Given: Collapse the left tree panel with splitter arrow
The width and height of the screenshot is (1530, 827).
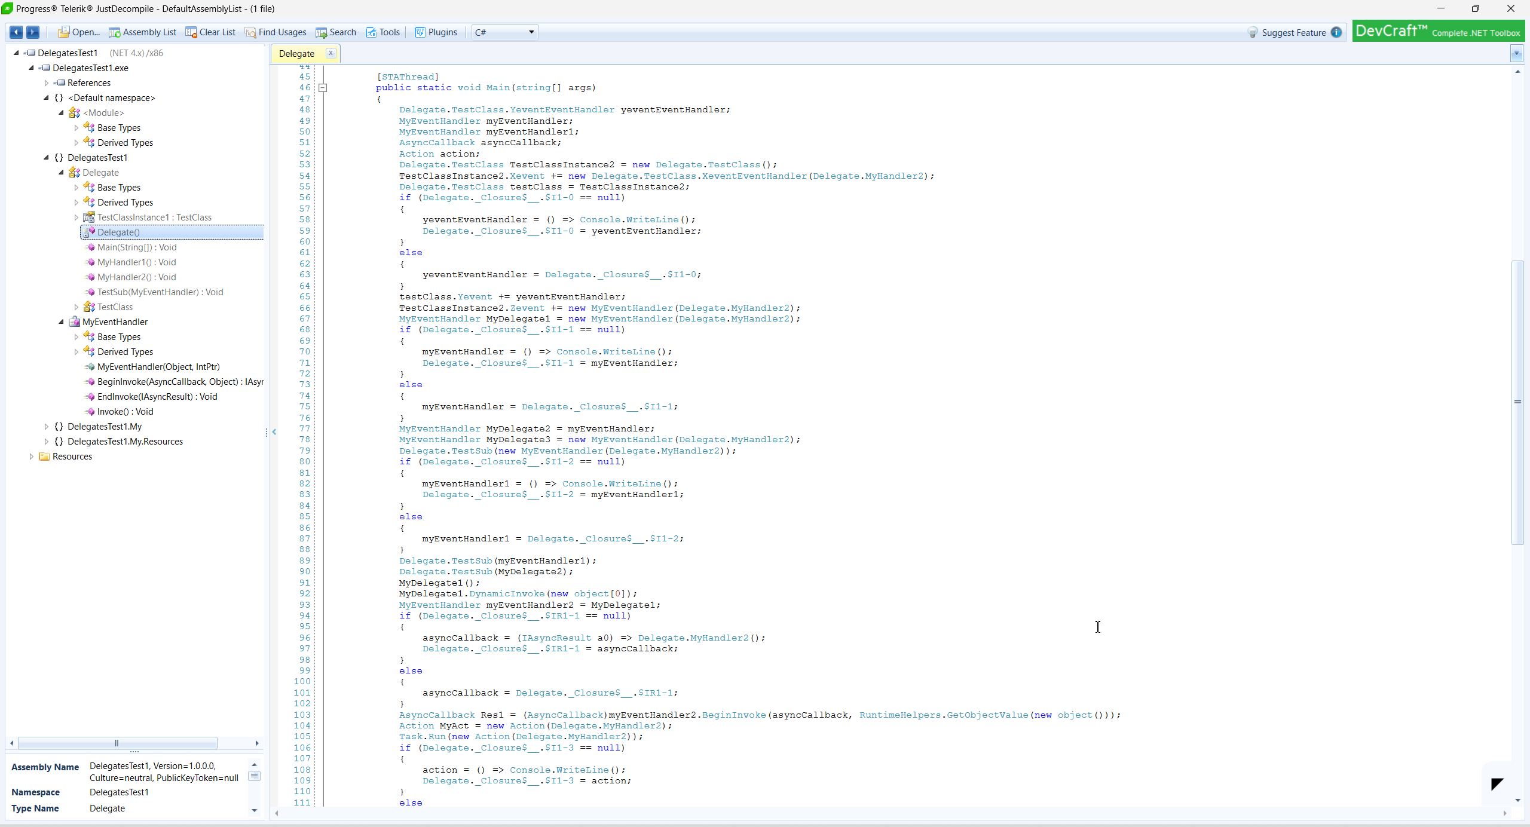Looking at the screenshot, I should click(x=274, y=431).
